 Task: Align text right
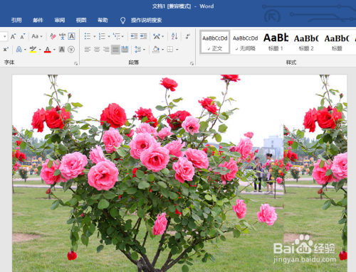[106, 49]
